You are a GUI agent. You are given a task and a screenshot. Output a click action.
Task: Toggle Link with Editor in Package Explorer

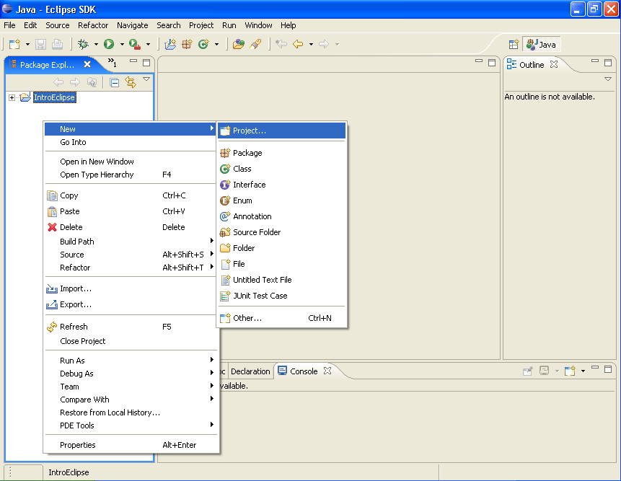[x=131, y=82]
